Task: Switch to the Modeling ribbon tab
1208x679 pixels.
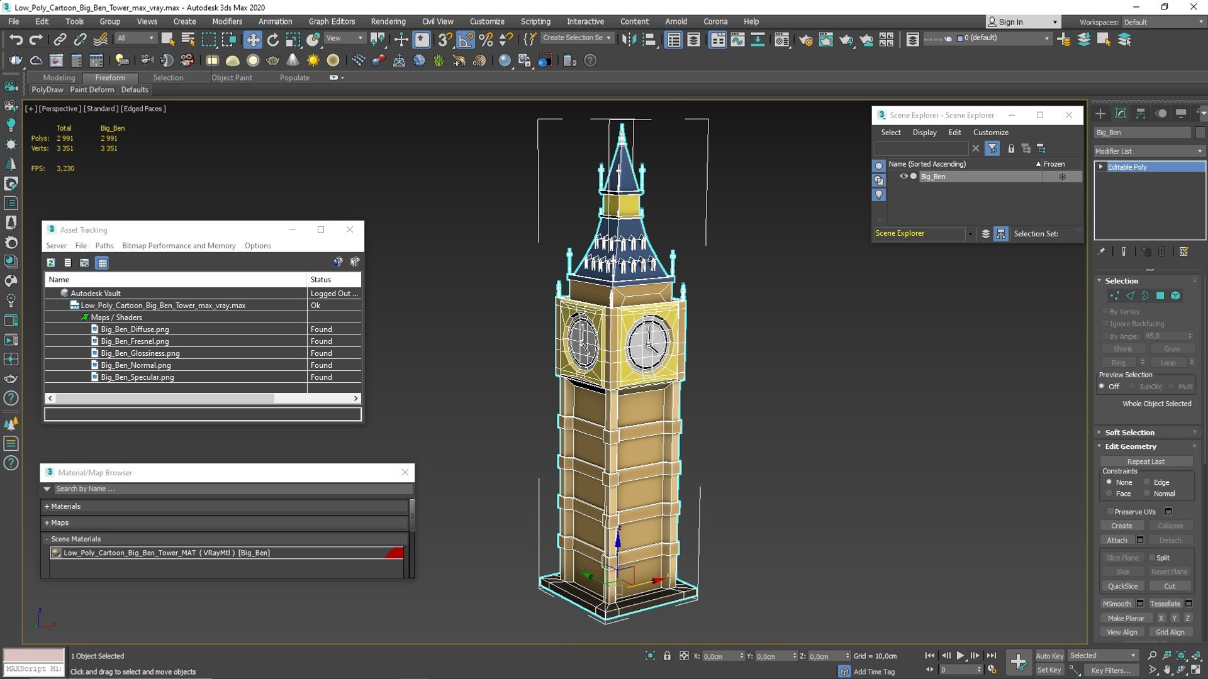Action: (59, 77)
